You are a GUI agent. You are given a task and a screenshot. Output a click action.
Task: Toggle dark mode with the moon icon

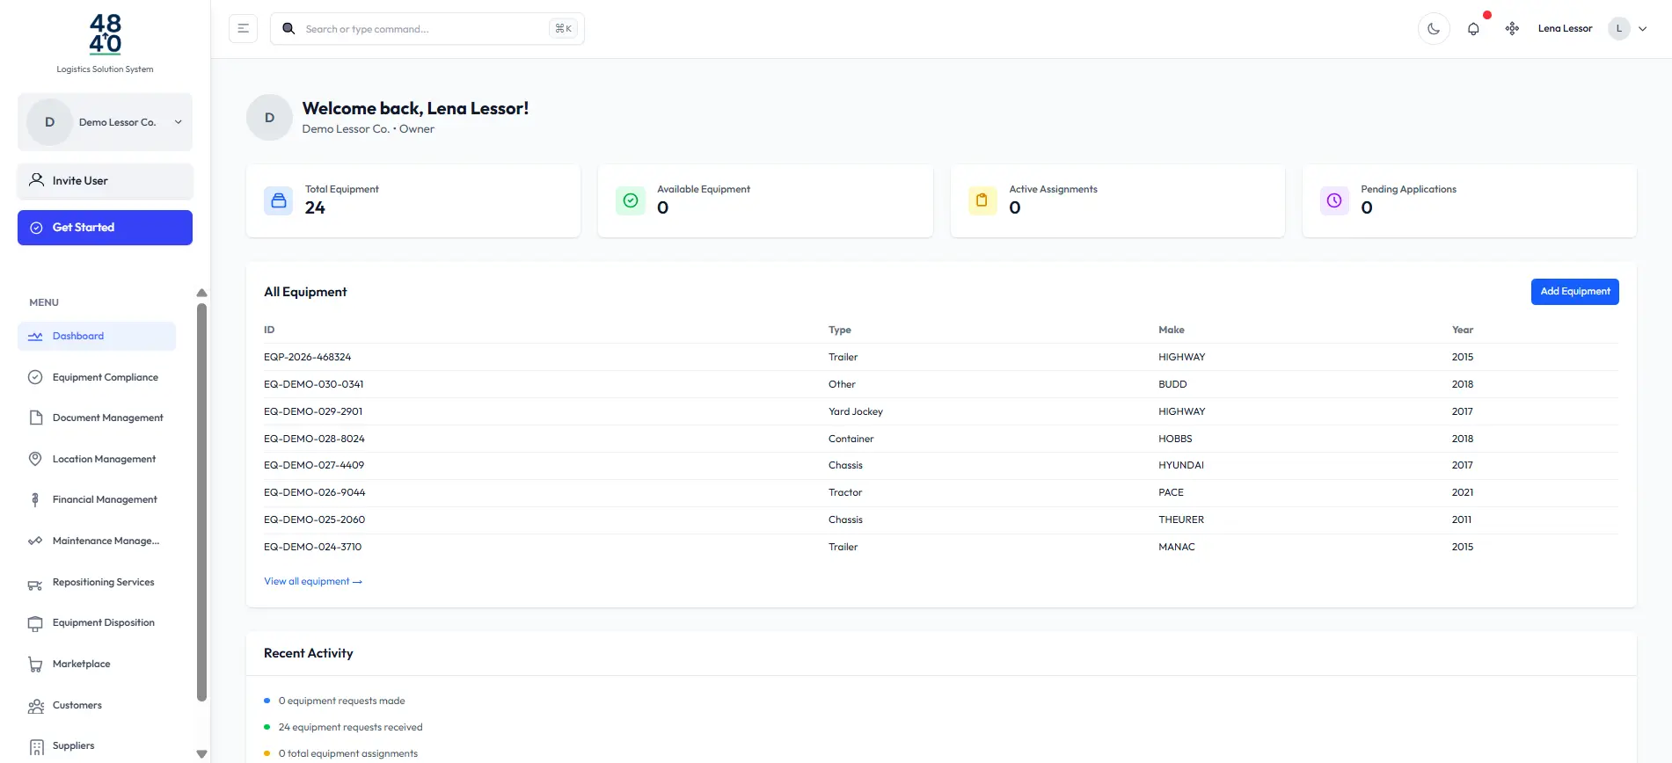pos(1434,29)
